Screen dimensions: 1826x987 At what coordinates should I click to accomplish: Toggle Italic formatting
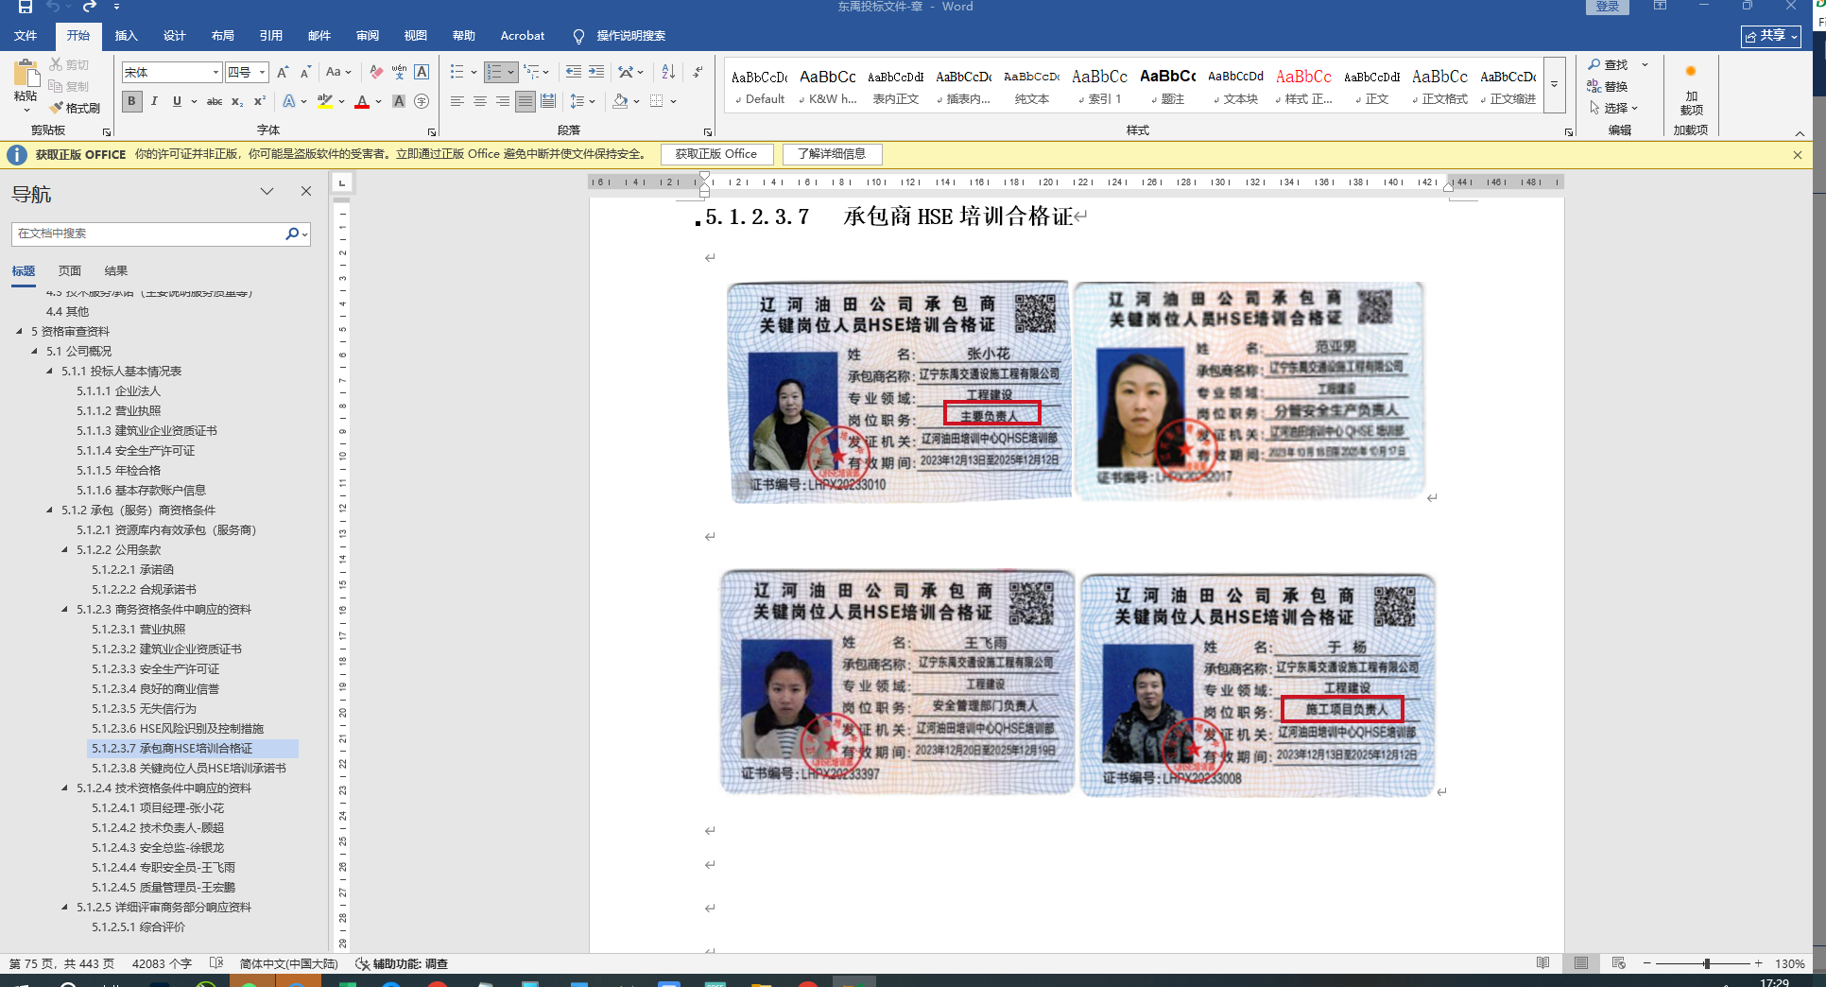(x=154, y=101)
